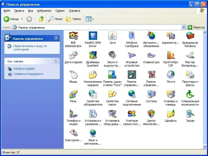The height and width of the screenshot is (156, 208).
Task: Open Язык и региональные стандарты icon
Action: [93, 133]
